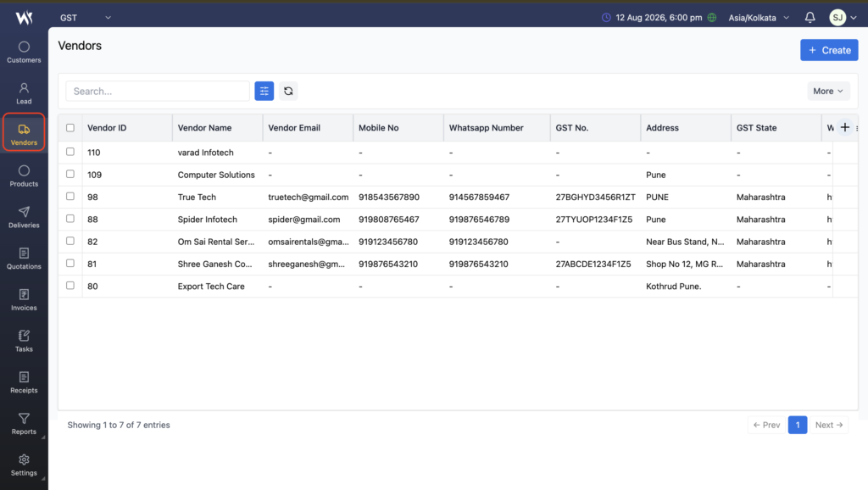Go to the previous page
868x490 pixels.
[x=766, y=425]
